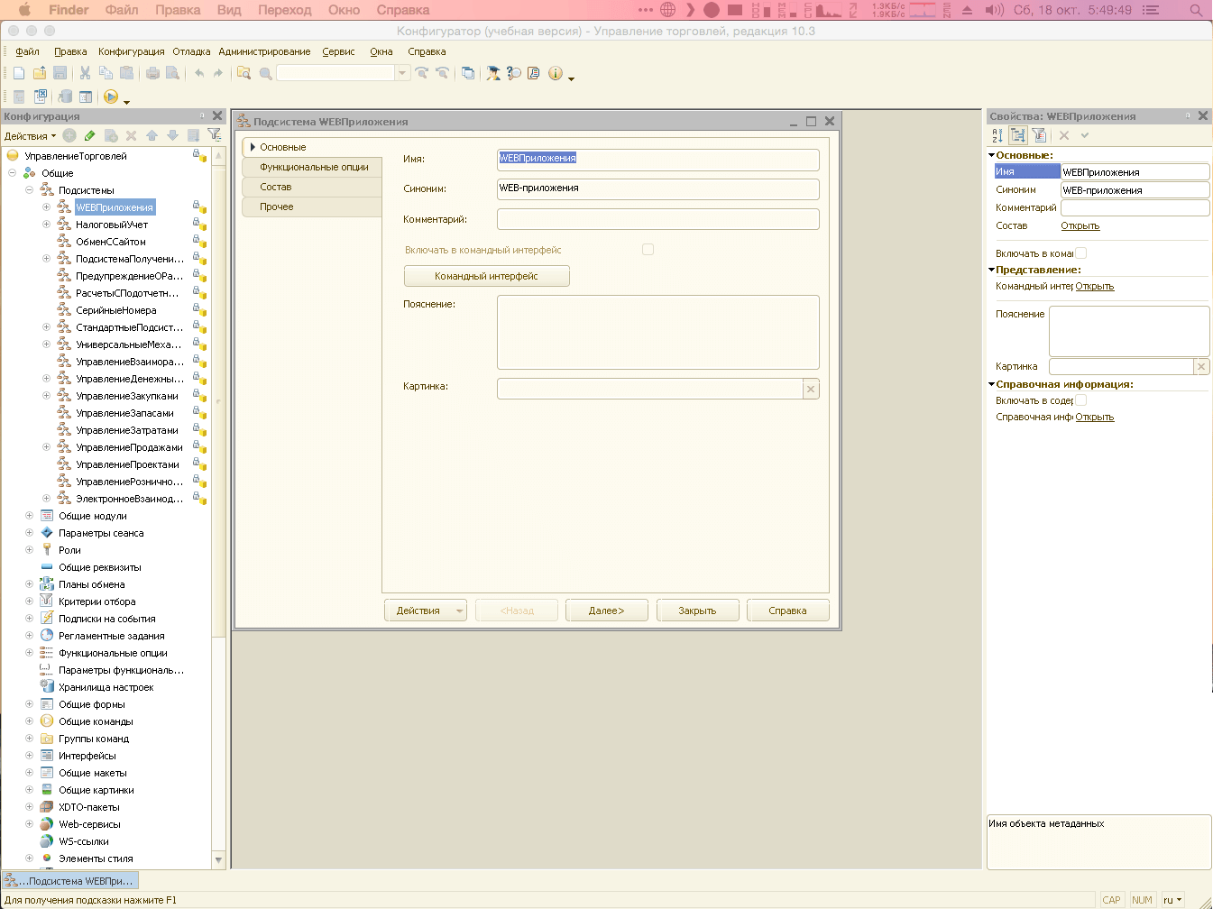1213x909 pixels.
Task: Click the Открыть link next to Состав
Action: coord(1080,225)
